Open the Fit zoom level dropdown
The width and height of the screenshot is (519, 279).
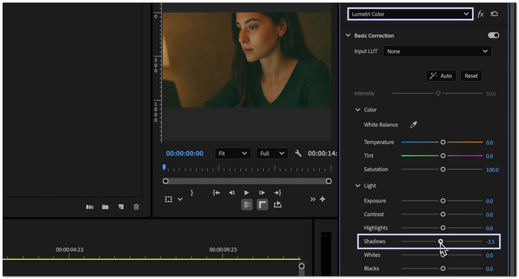point(232,153)
